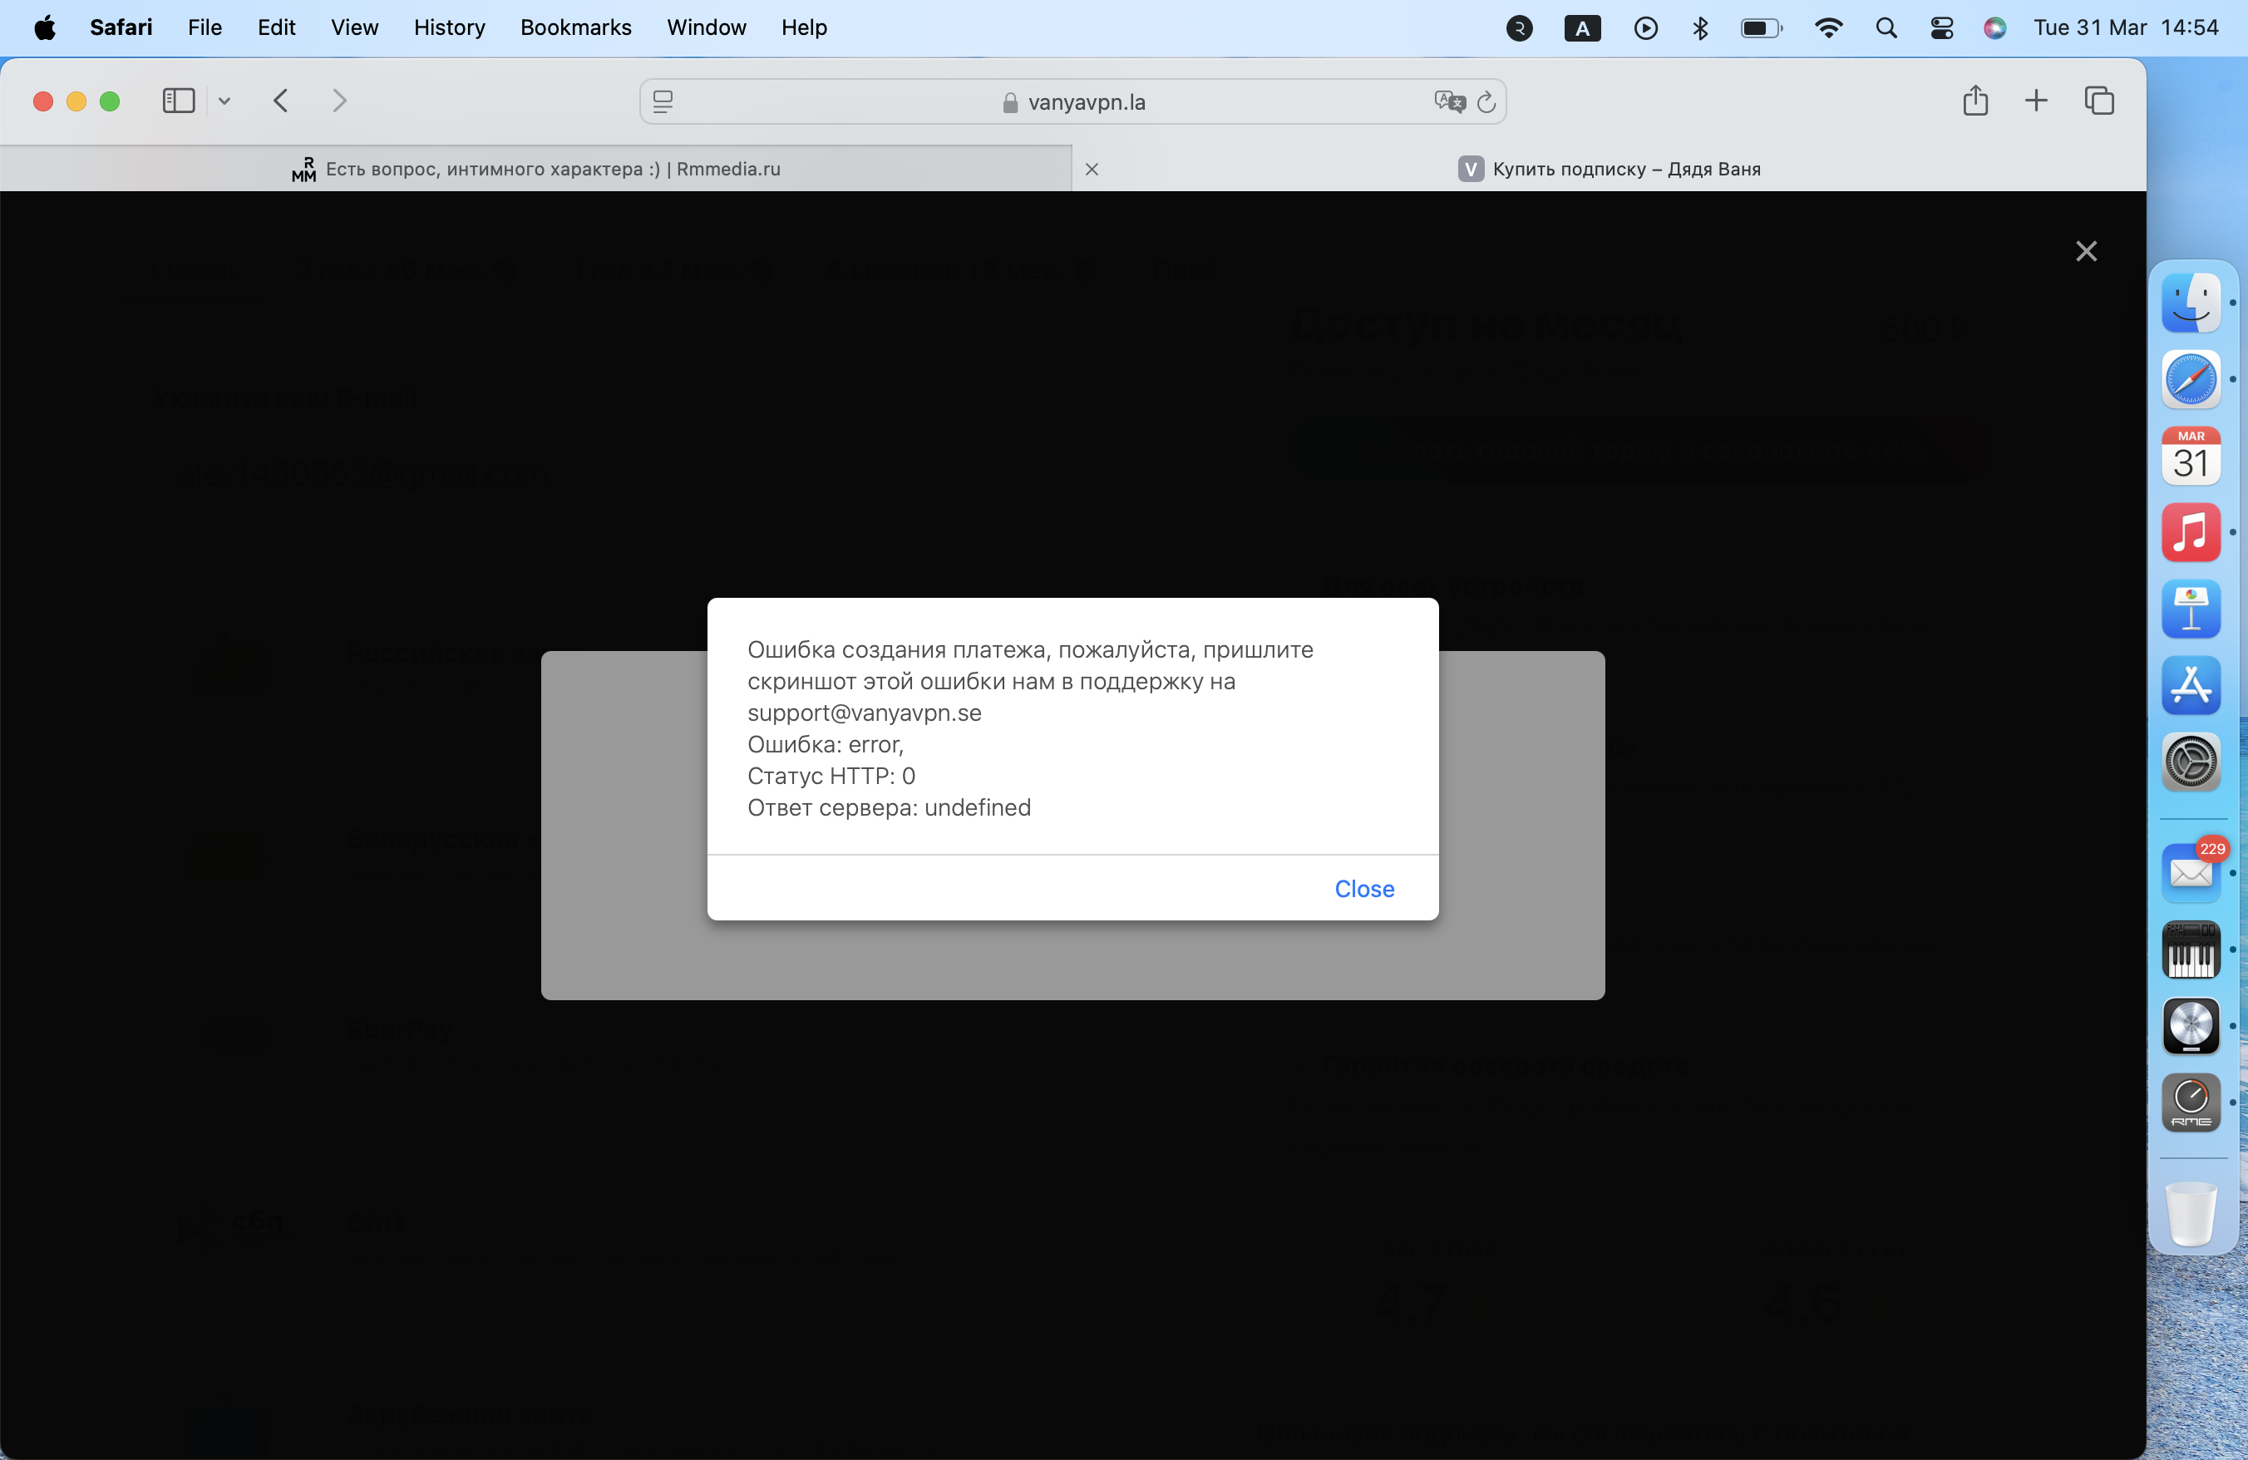2248x1460 pixels.
Task: Go back to the previous page
Action: pyautogui.click(x=280, y=101)
